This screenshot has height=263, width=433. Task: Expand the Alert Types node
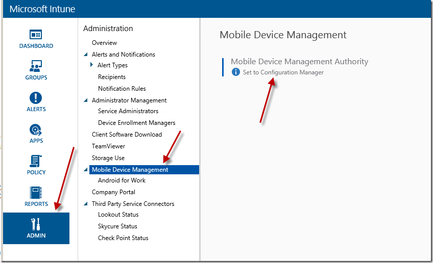tap(92, 65)
